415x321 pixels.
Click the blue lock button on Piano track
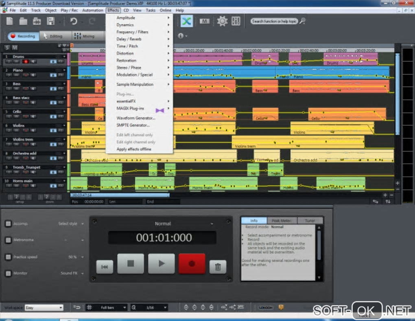[53, 75]
